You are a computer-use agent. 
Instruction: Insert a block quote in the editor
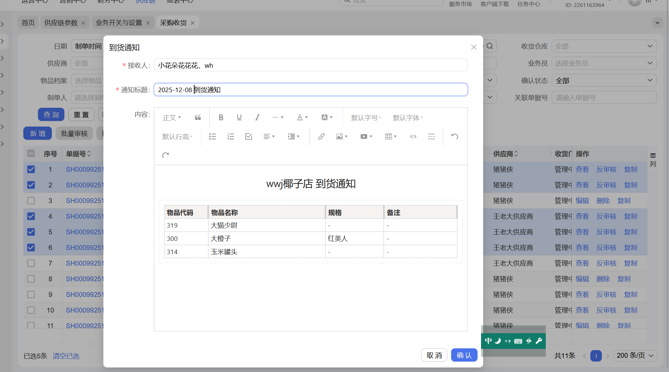click(x=198, y=118)
